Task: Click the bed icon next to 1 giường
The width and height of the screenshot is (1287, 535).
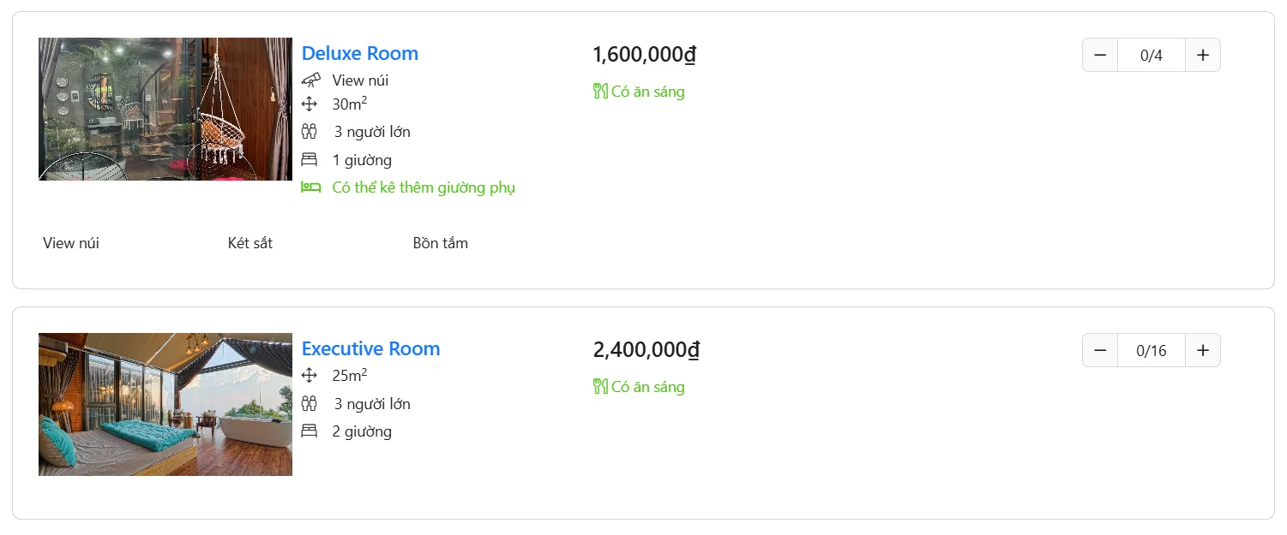Action: tap(310, 160)
